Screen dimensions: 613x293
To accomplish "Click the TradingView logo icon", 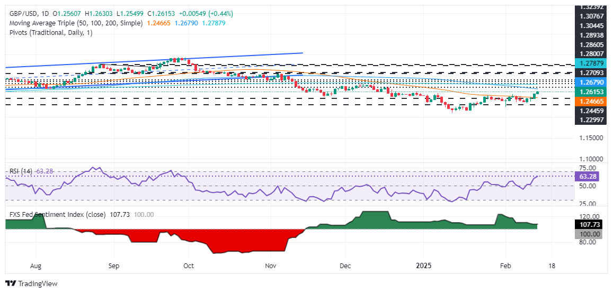I will 11,283.
